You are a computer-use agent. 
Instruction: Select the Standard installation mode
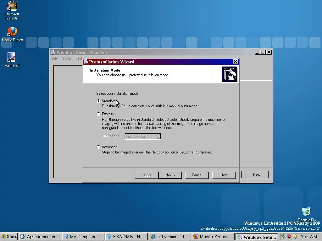point(98,101)
